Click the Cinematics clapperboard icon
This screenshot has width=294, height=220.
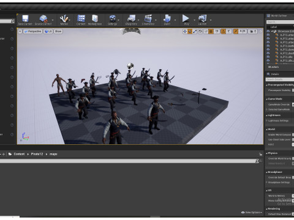pos(148,18)
